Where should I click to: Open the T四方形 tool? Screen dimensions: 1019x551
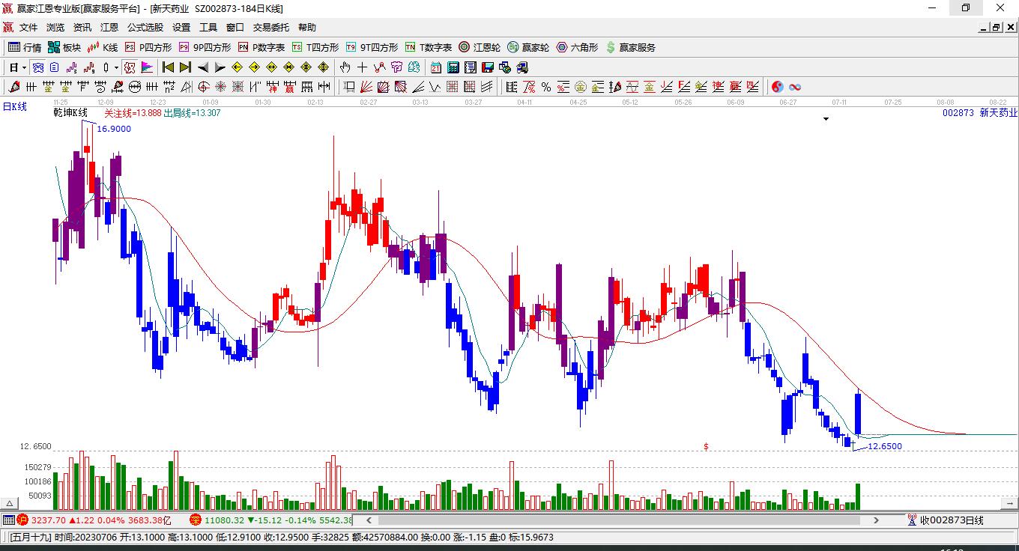click(315, 47)
